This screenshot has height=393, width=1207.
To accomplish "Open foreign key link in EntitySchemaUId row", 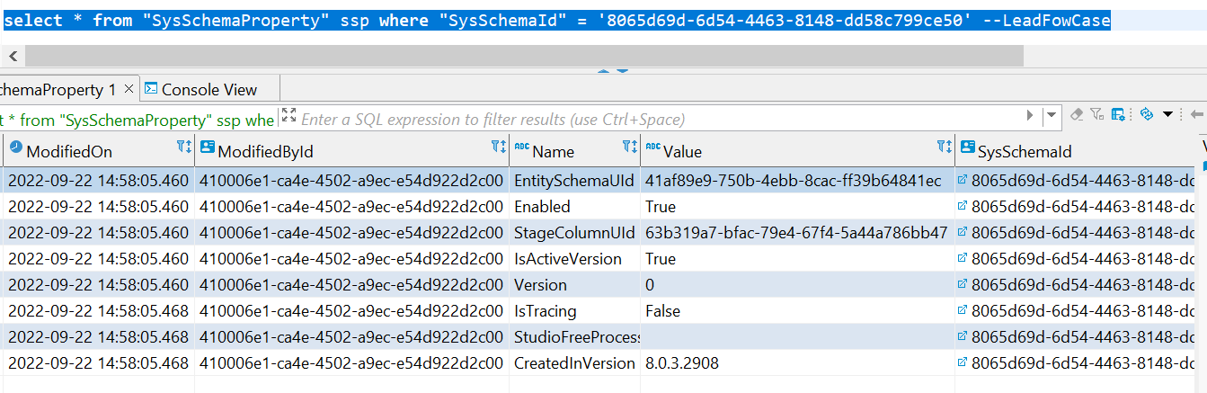I will [x=963, y=181].
